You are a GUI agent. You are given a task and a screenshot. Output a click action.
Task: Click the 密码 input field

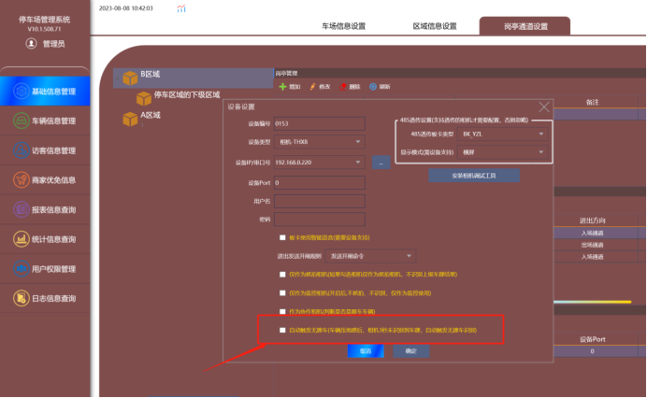[x=320, y=220]
